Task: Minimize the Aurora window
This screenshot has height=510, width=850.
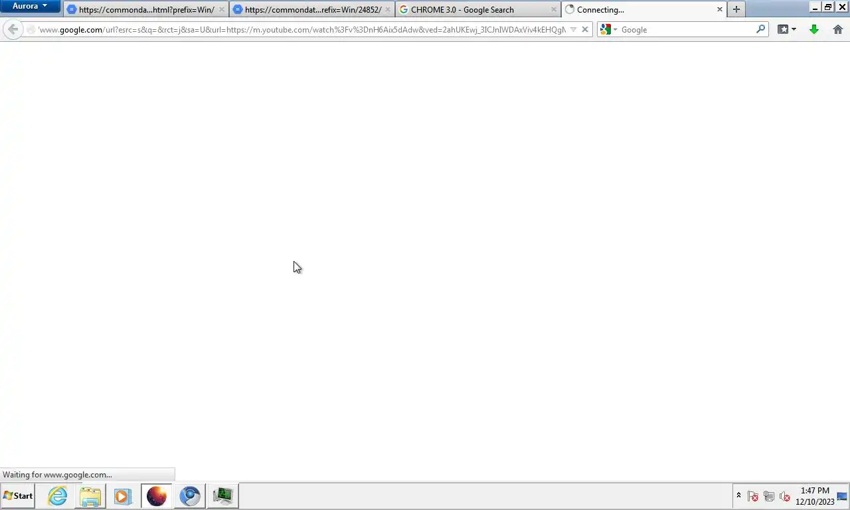Action: coord(815,7)
